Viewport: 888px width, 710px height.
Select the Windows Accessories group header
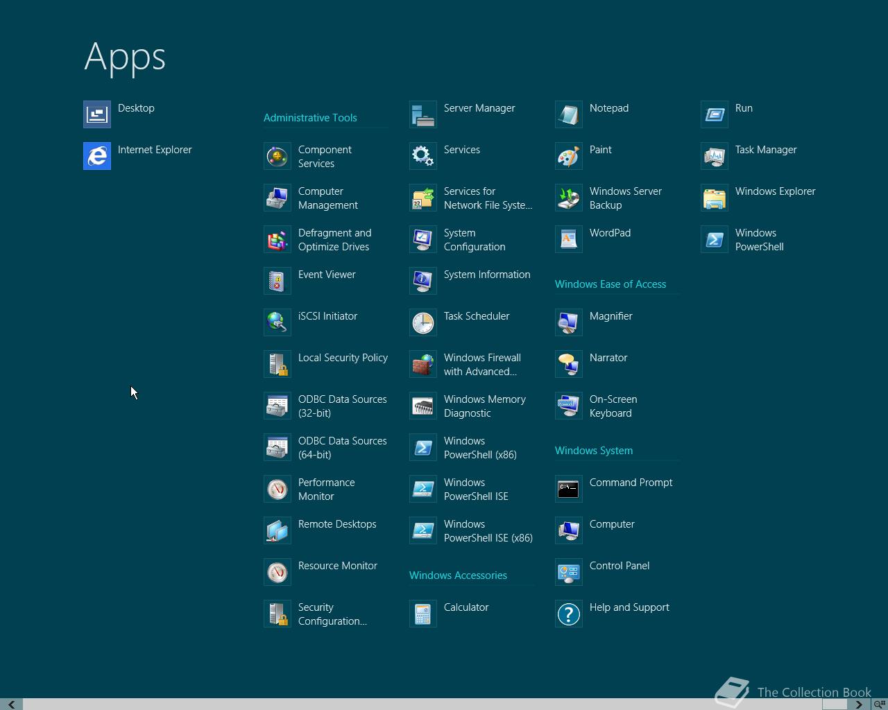(x=458, y=575)
